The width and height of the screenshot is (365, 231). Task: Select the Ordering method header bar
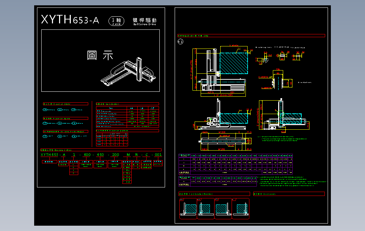[101, 150]
